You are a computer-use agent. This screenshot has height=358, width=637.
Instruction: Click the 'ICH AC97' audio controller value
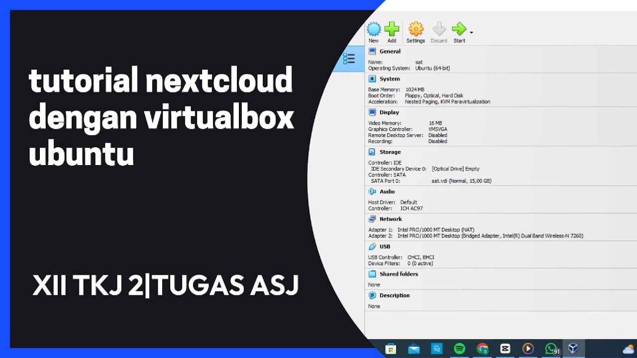click(412, 208)
